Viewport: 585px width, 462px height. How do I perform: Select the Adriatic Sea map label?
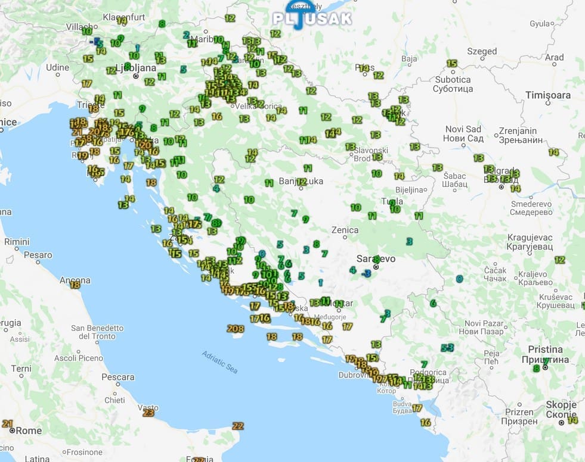tap(219, 362)
